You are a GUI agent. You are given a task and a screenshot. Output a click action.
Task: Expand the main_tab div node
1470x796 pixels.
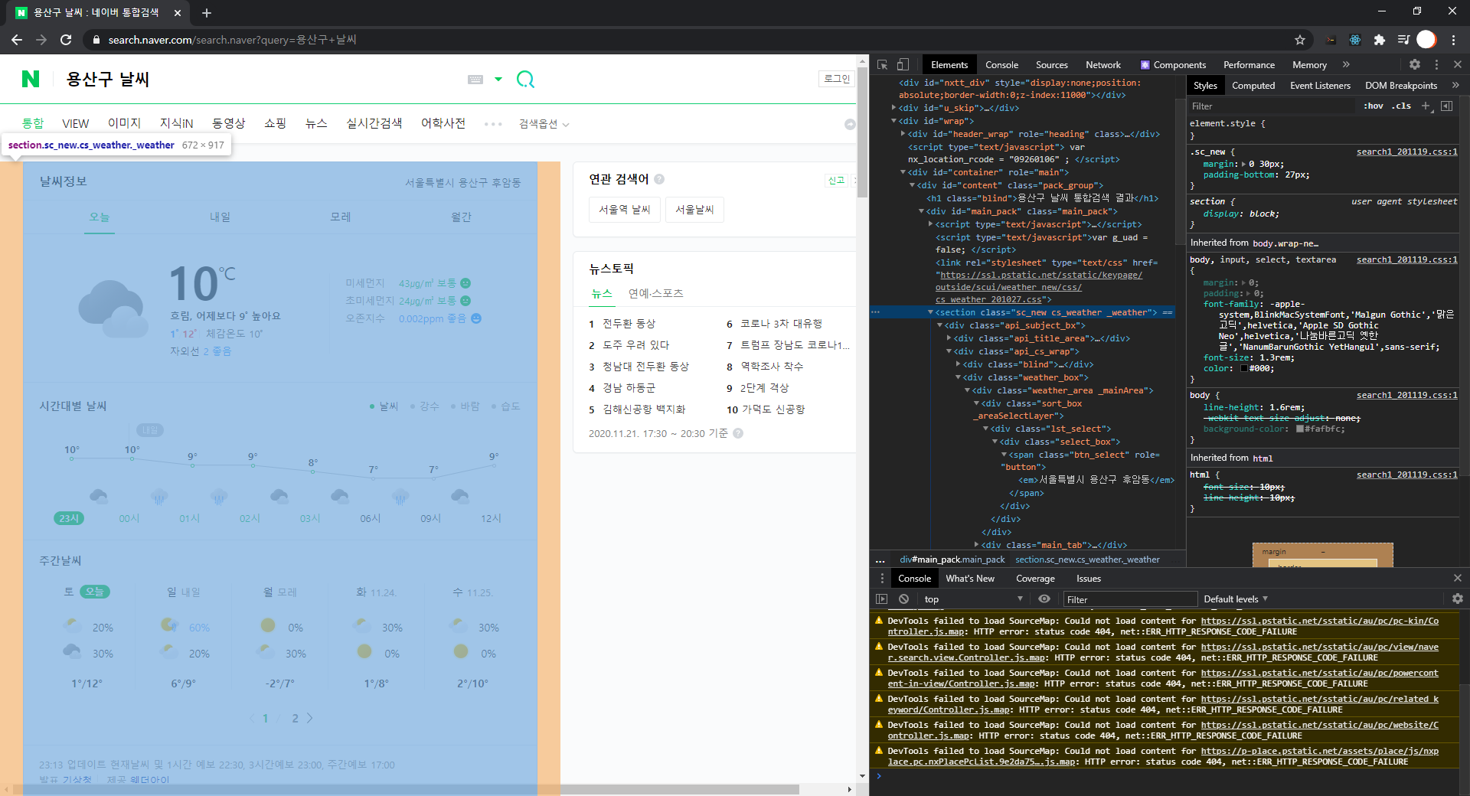pyautogui.click(x=976, y=545)
